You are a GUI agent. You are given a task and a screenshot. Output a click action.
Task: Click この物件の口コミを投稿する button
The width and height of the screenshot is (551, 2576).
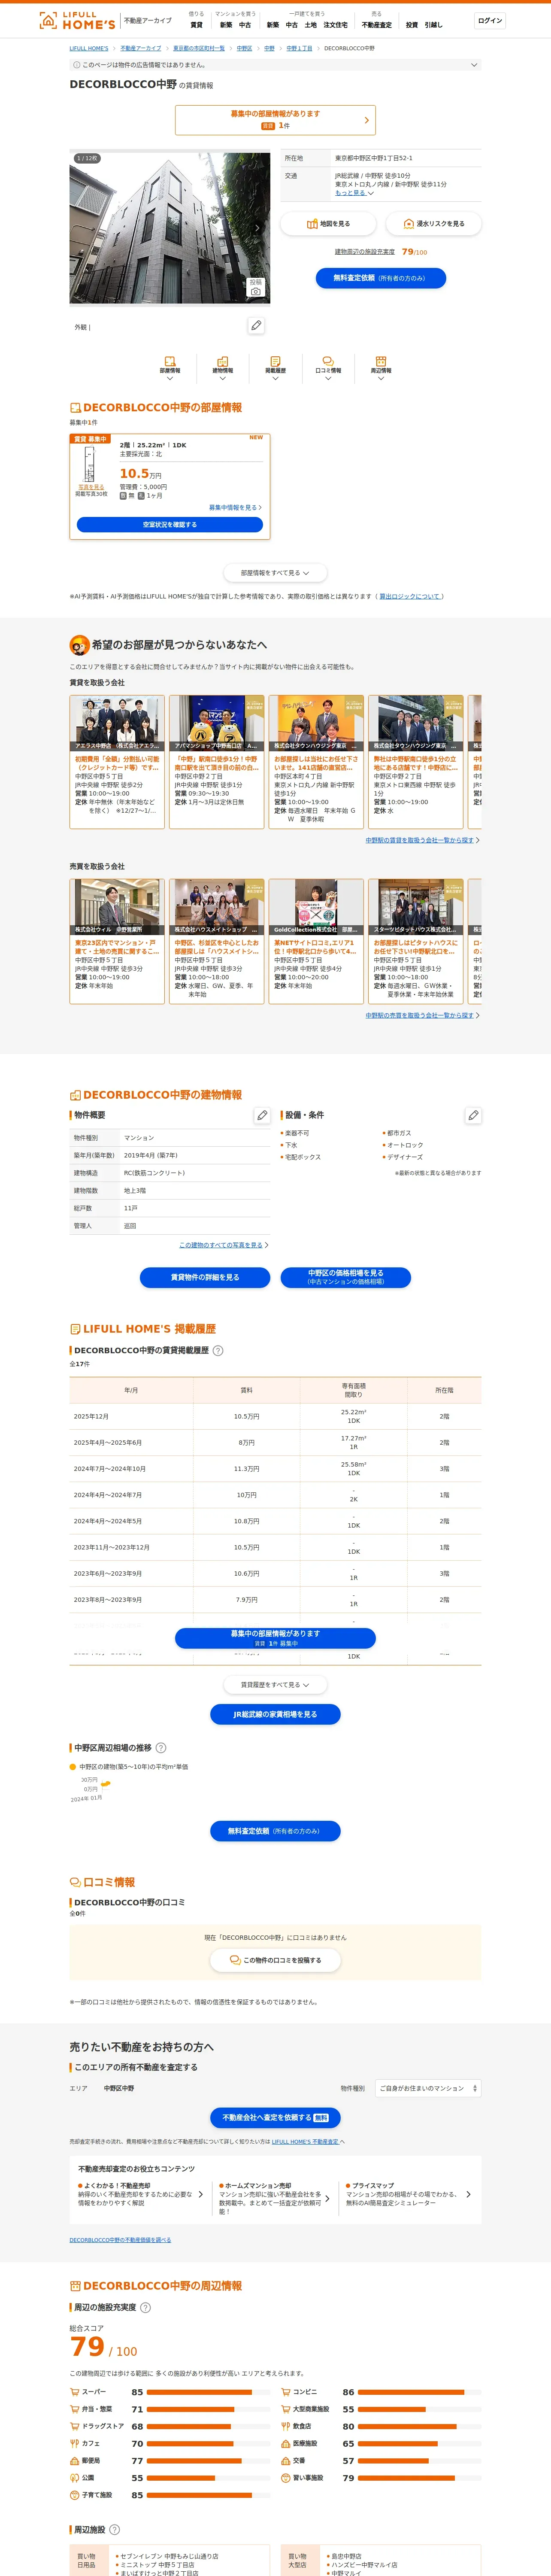point(275,1960)
